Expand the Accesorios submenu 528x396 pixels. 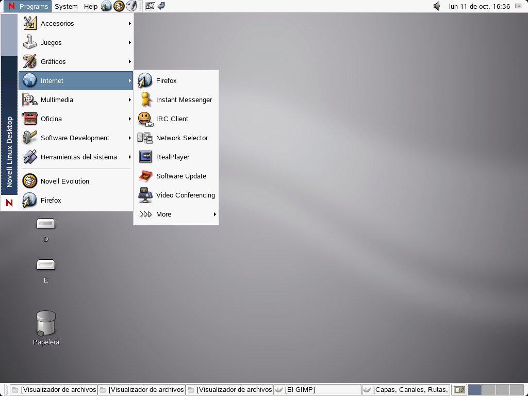57,23
